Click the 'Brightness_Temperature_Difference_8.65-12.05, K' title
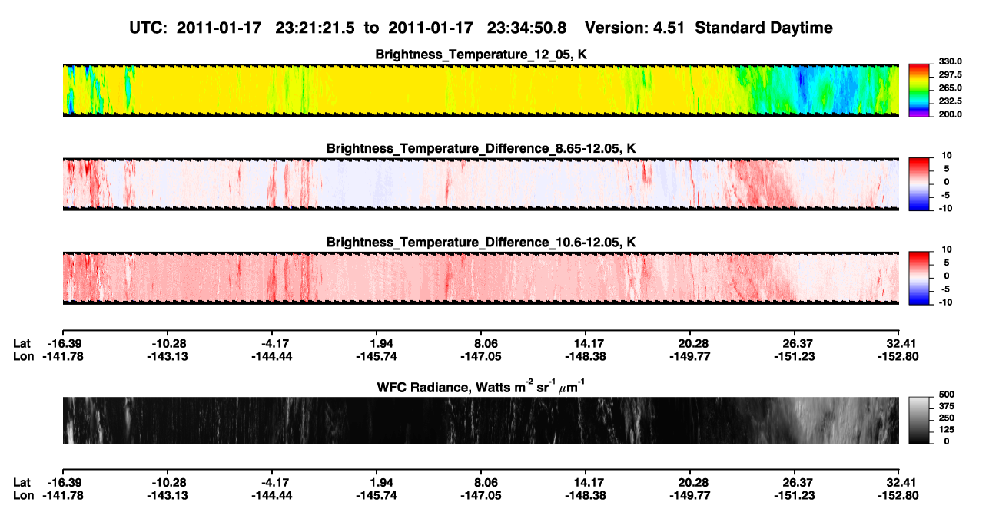 click(481, 148)
